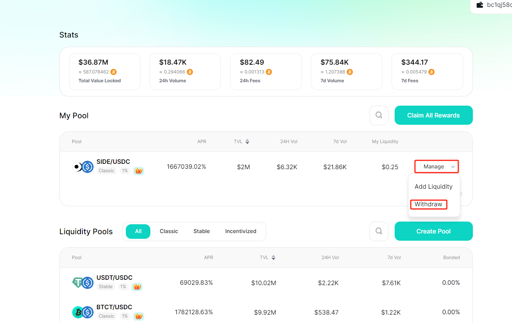The image size is (512, 323).
Task: Click bitcoin icon under Total Value Locked
Action: click(x=114, y=72)
